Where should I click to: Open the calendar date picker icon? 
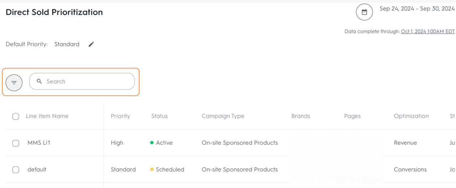(x=364, y=12)
